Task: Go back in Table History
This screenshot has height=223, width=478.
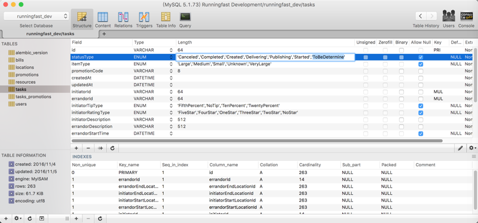Action: coord(421,16)
